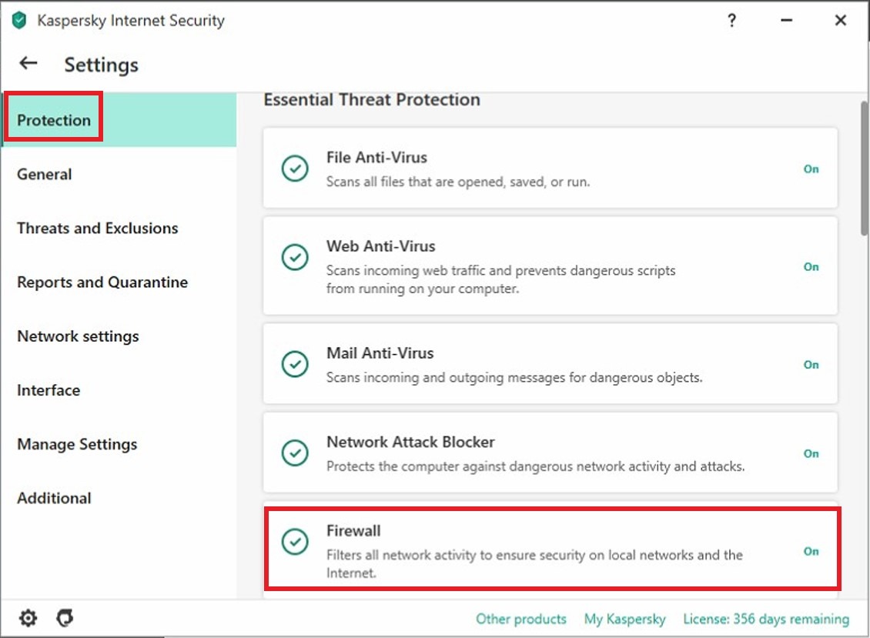The height and width of the screenshot is (638, 870).
Task: Click the Mail Anti-Virus checkmark icon
Action: point(295,364)
